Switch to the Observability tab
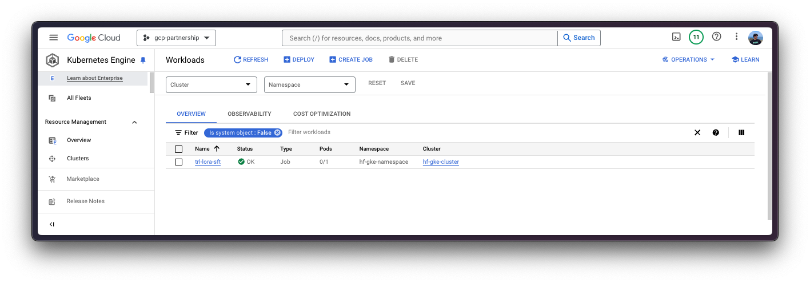 [x=249, y=114]
